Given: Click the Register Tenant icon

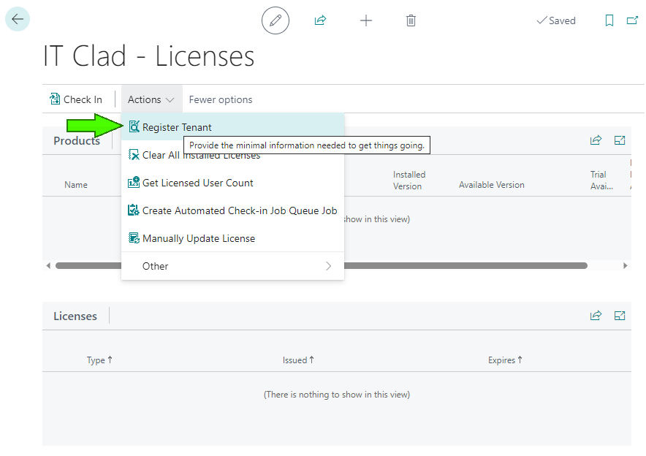Looking at the screenshot, I should [x=134, y=127].
